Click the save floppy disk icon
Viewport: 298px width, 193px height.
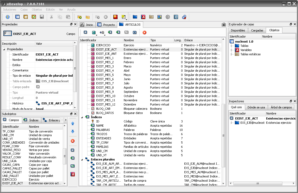42,17
